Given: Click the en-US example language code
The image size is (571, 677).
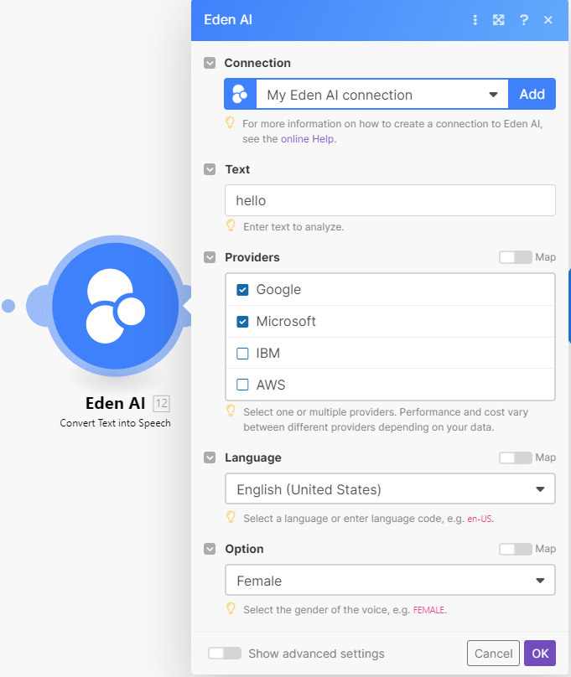Looking at the screenshot, I should [x=480, y=519].
